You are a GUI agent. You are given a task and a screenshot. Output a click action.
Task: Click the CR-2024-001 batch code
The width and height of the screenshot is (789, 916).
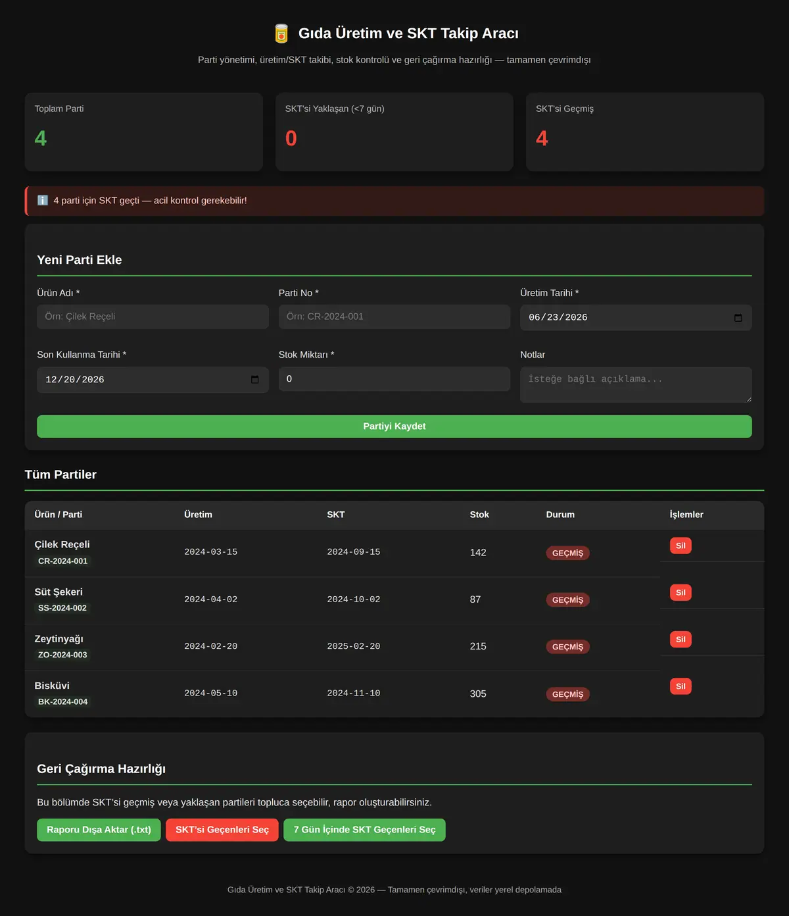coord(62,561)
